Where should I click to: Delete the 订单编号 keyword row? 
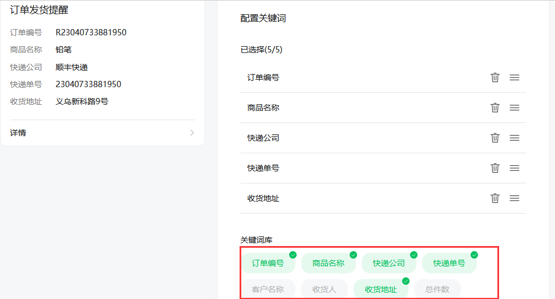point(495,77)
